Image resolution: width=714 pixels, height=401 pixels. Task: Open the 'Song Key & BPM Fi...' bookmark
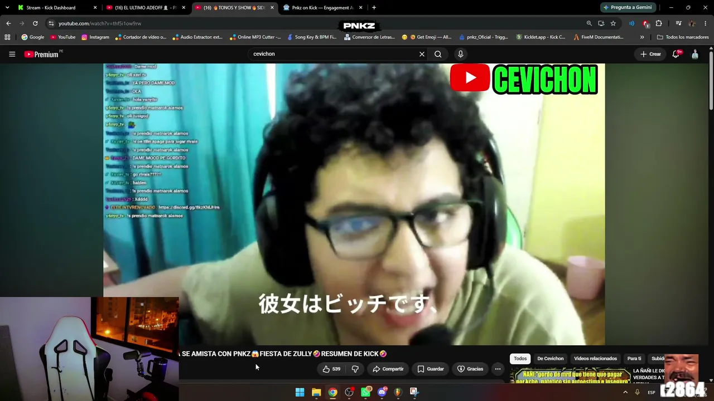point(312,37)
